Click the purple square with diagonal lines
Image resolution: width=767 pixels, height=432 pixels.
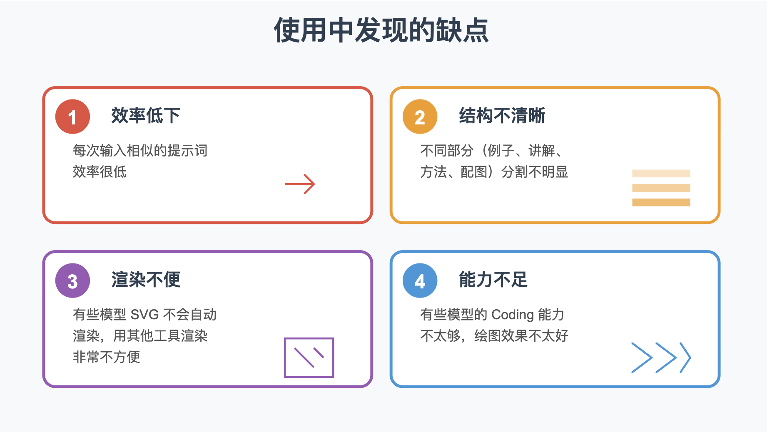[x=309, y=358]
